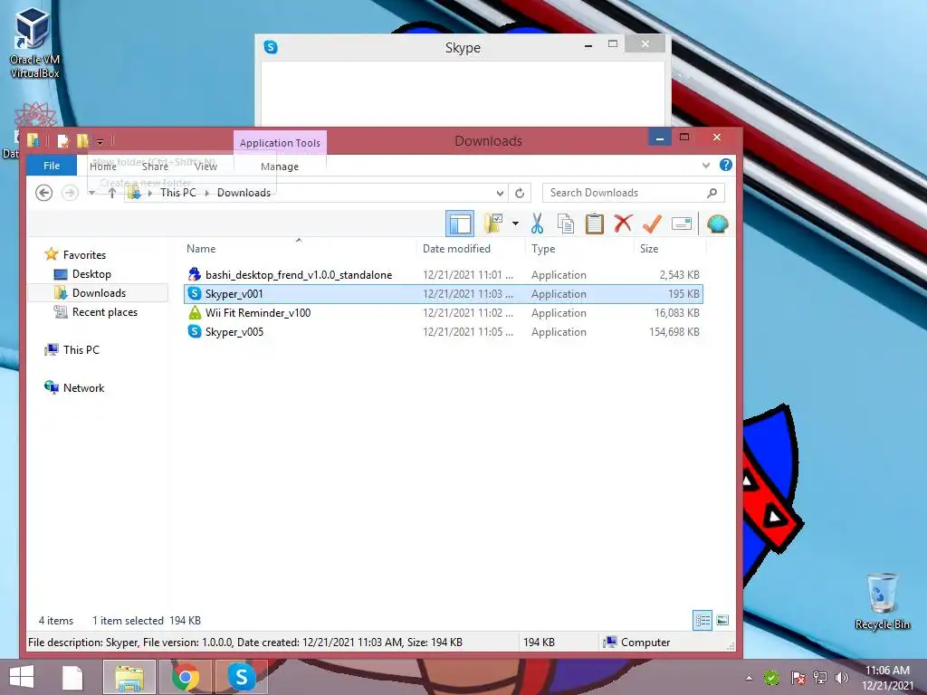Sort by the Name column header
The width and height of the screenshot is (927, 695).
click(x=201, y=249)
